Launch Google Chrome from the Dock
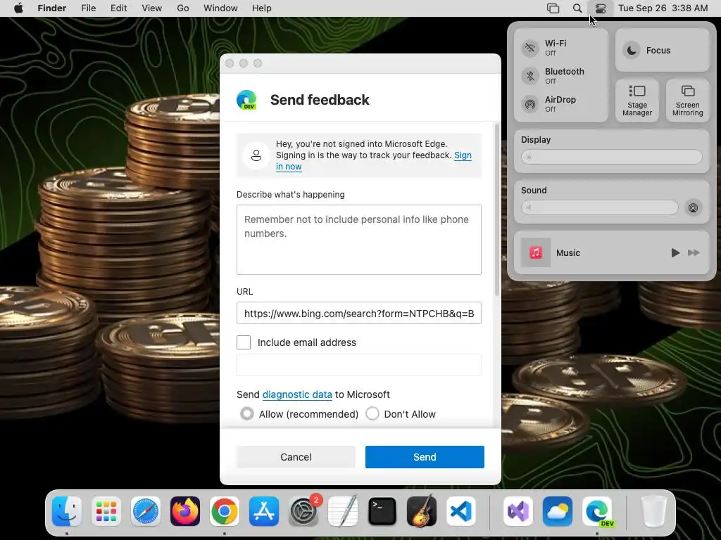The height and width of the screenshot is (540, 721). 225,511
